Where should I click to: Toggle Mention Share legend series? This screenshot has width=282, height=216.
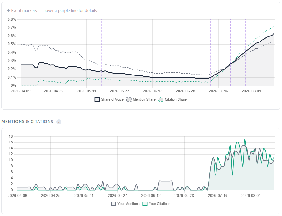[141, 99]
